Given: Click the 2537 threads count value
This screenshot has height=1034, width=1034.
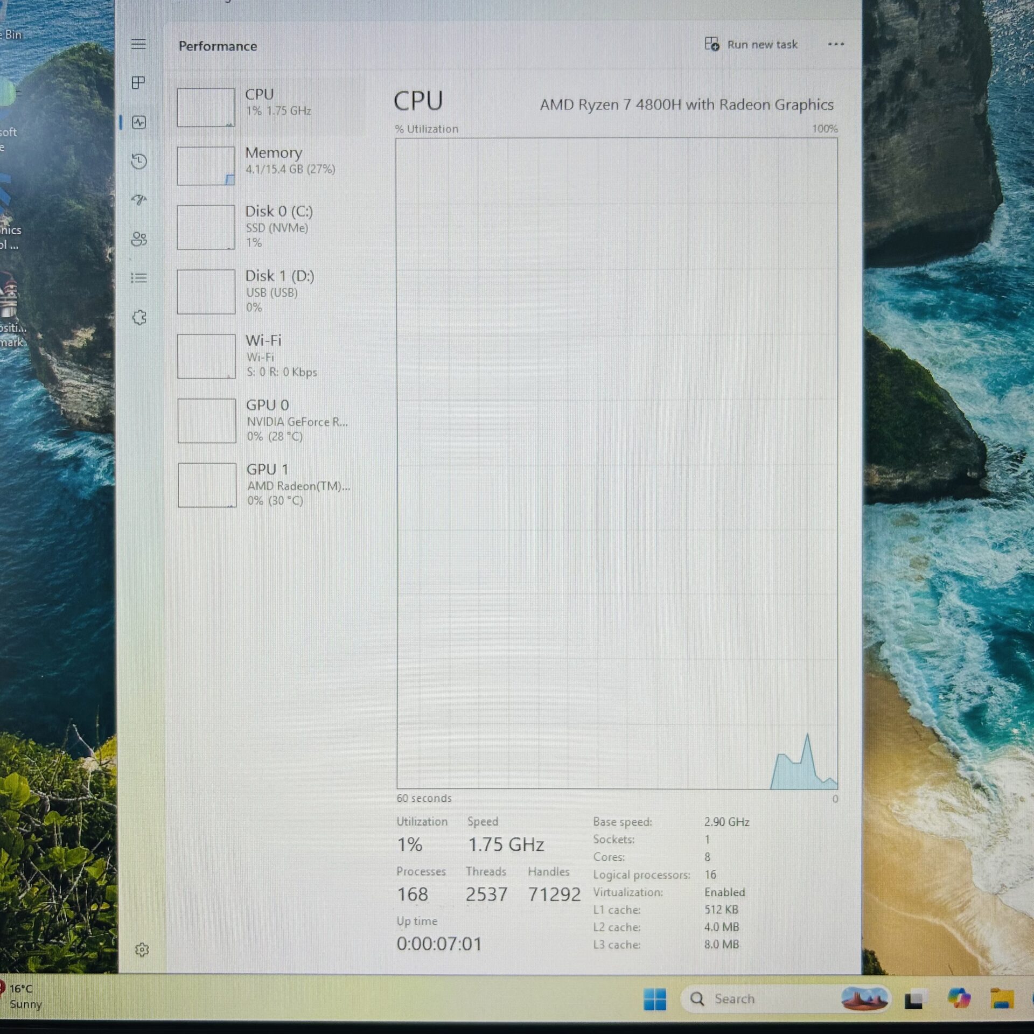Looking at the screenshot, I should [486, 895].
